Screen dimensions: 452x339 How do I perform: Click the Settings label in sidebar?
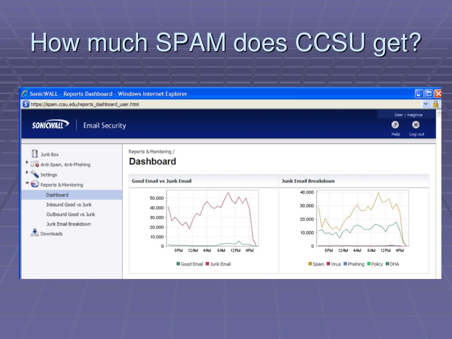(49, 175)
